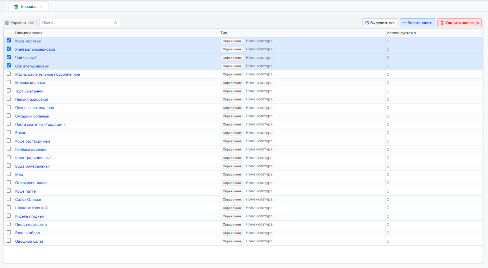The height and width of the screenshot is (268, 488).
Task: Click the Корзина tab label
Action: point(29,7)
